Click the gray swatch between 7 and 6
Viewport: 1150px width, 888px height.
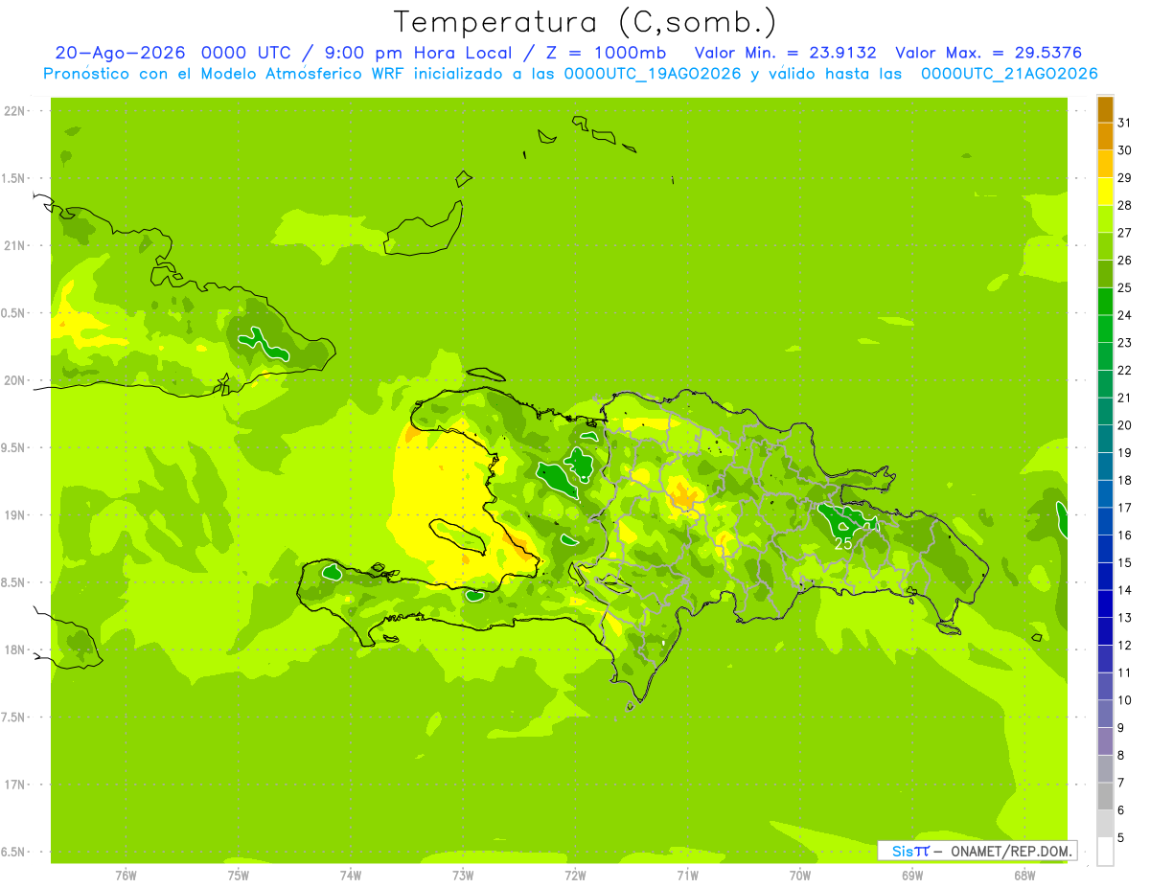[x=1105, y=797]
